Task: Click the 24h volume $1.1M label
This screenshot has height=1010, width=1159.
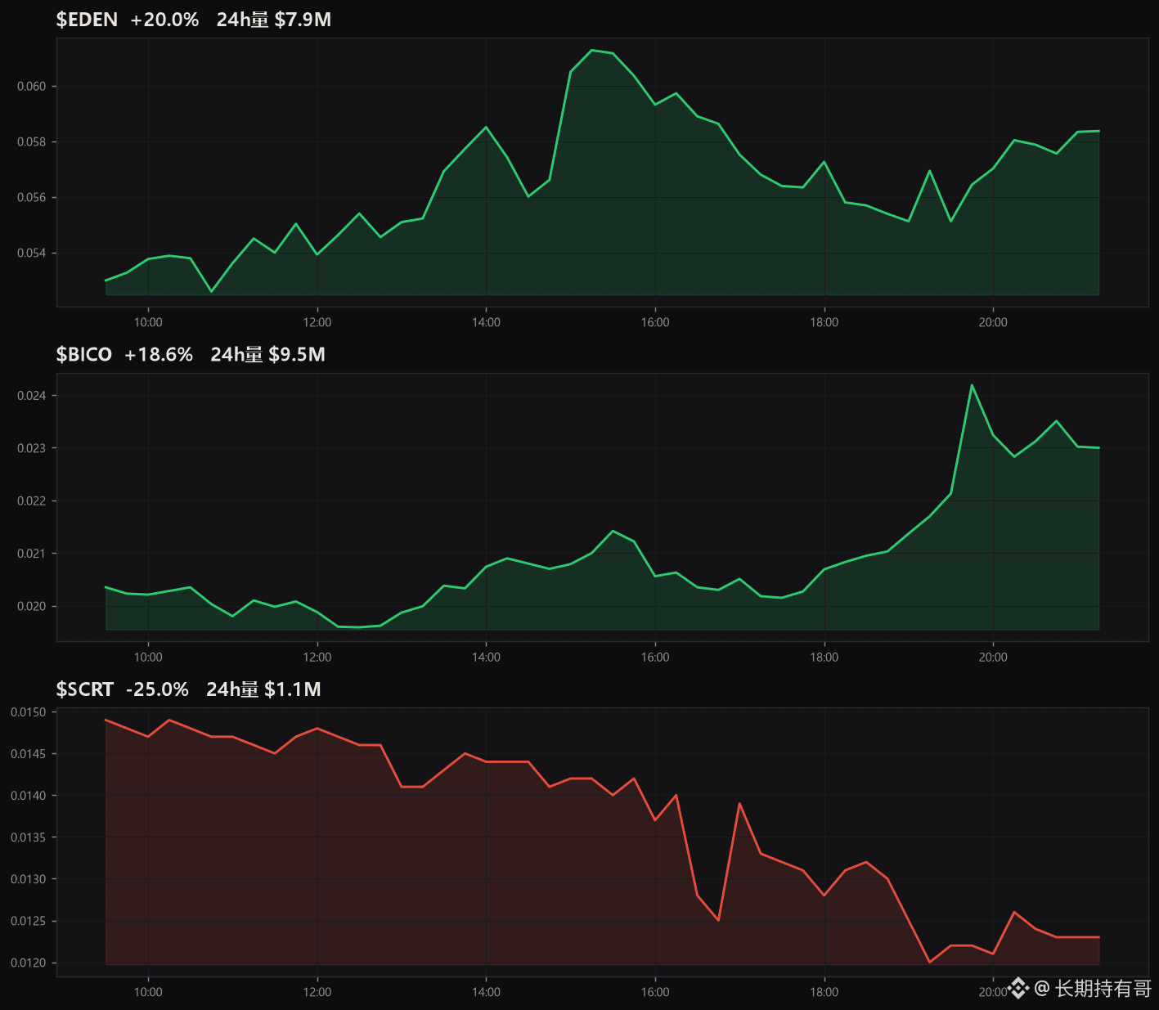Action: (x=263, y=689)
